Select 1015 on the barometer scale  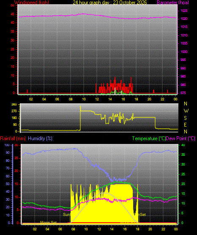(x=184, y=27)
